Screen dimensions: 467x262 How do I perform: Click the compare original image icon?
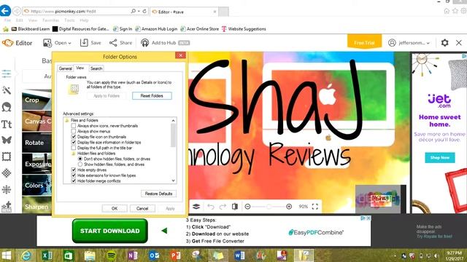click(235, 207)
